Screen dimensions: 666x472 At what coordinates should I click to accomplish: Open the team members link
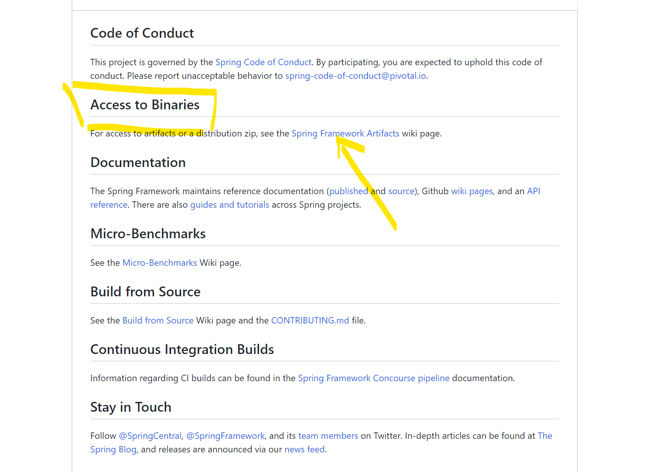(328, 436)
